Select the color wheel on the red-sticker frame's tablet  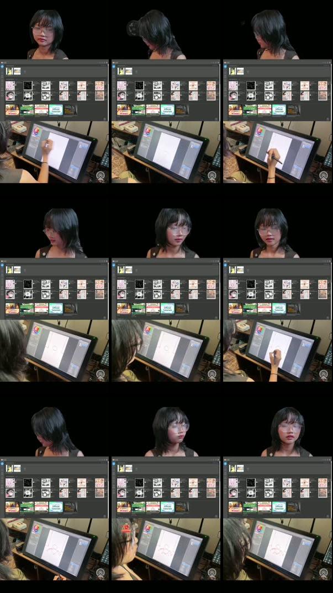[x=148, y=528]
